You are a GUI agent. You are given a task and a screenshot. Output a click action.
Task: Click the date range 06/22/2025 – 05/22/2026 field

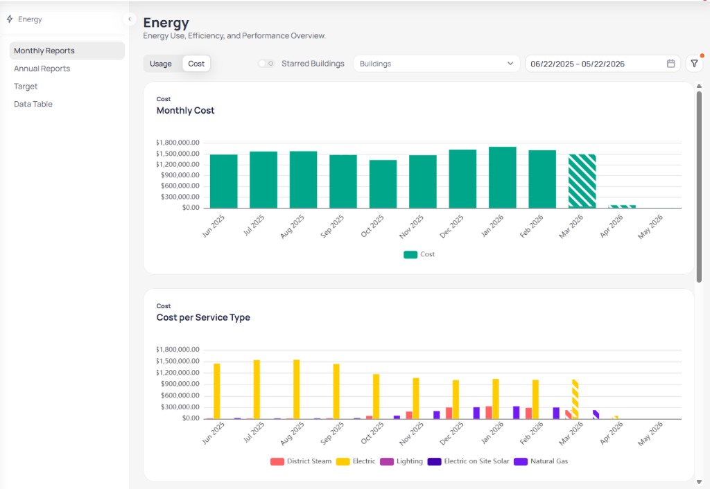[x=601, y=64]
